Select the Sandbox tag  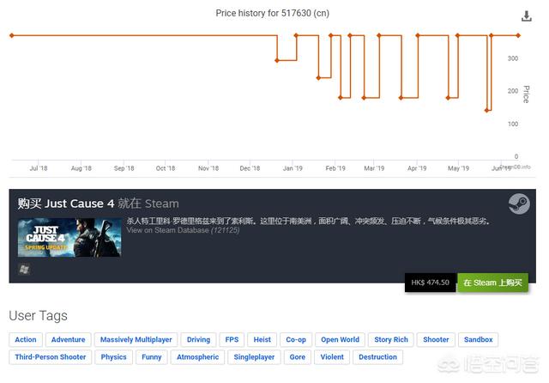[479, 339]
